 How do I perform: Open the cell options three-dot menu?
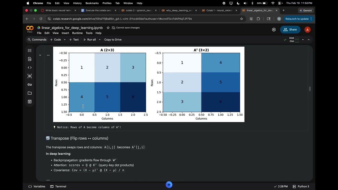pyautogui.click(x=48, y=55)
